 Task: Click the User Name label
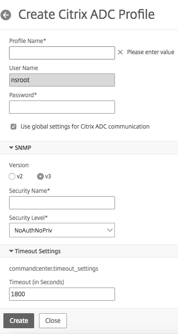click(x=24, y=68)
